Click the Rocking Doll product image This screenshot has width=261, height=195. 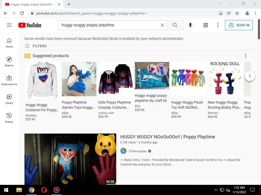coord(225,79)
